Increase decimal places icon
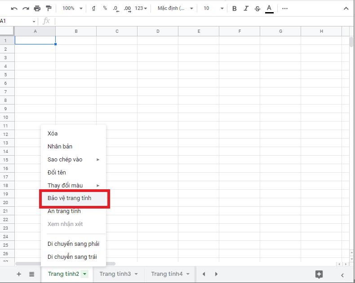The height and width of the screenshot is (283, 355). pyautogui.click(x=128, y=9)
